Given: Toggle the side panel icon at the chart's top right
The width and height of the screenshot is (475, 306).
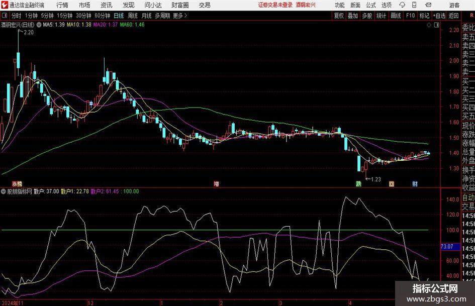Looking at the screenshot, I should pyautogui.click(x=436, y=25).
